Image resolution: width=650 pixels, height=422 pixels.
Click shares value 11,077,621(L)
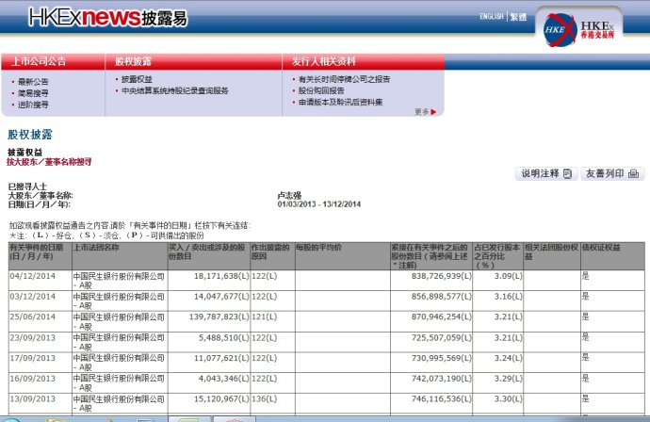[221, 358]
